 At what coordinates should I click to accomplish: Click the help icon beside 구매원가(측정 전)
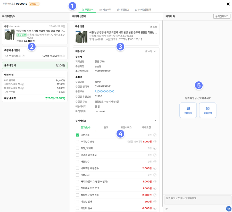point(23,84)
